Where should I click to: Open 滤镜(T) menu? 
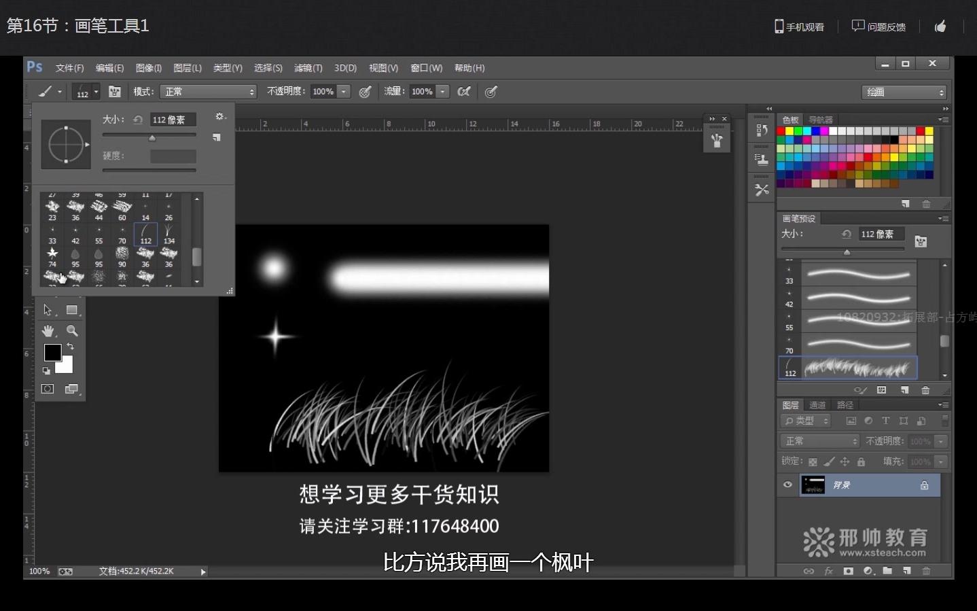coord(308,68)
